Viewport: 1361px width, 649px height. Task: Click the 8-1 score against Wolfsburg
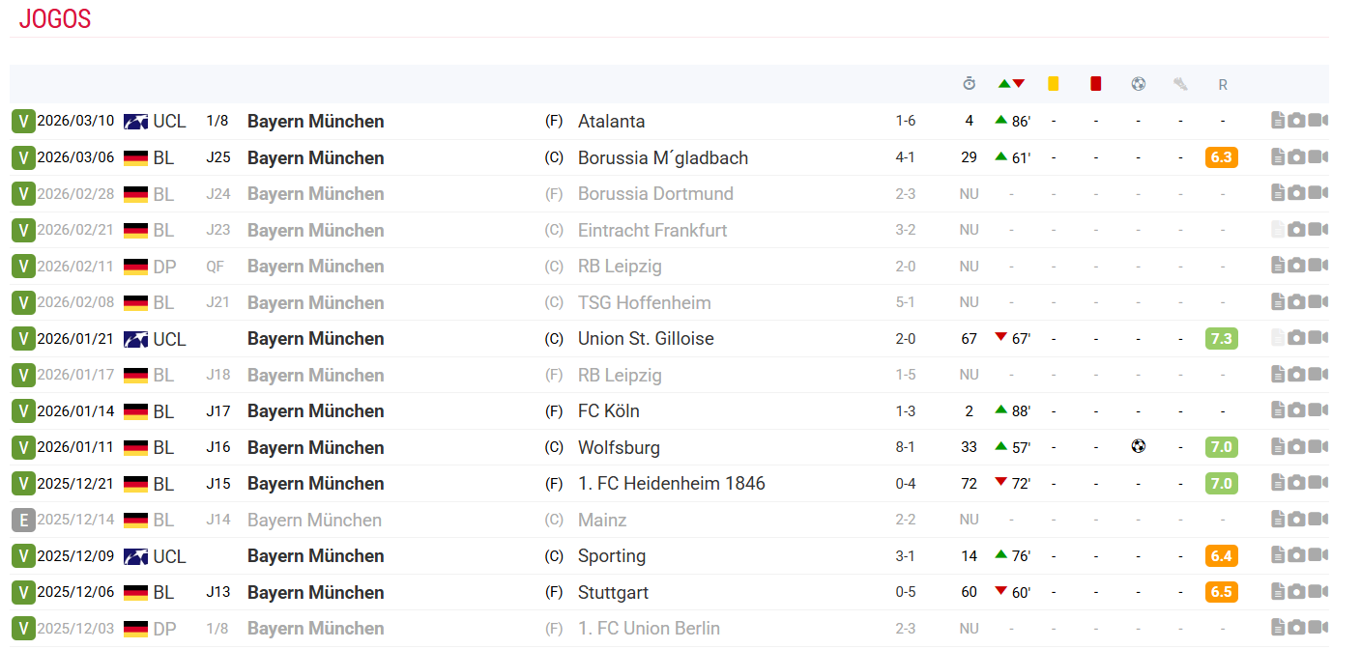pos(906,447)
